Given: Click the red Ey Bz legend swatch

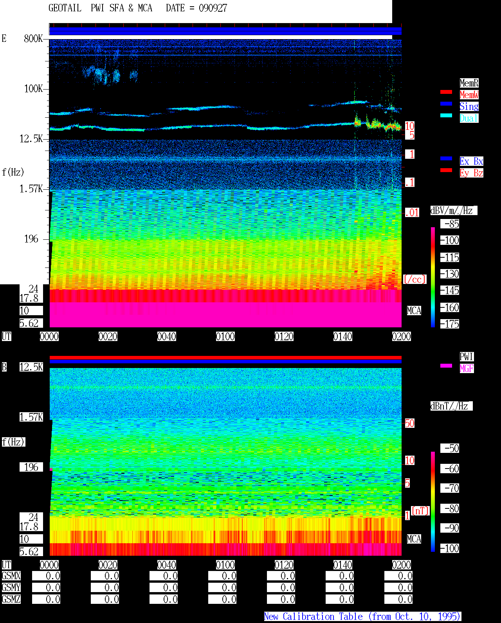Looking at the screenshot, I should (446, 170).
